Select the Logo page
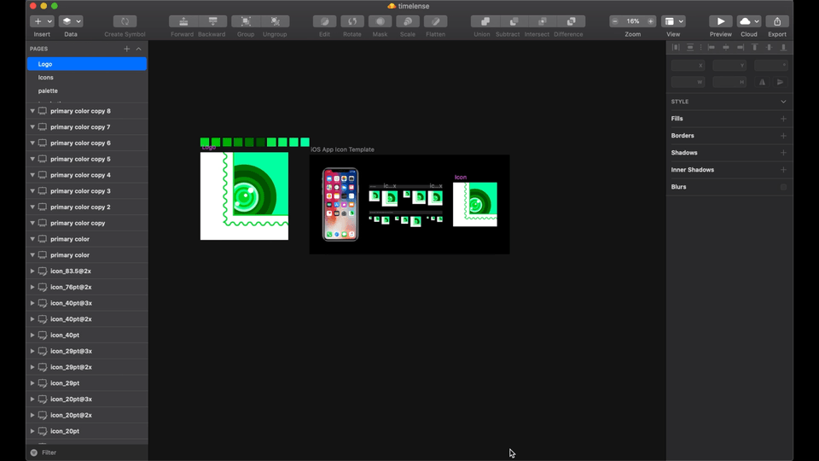The image size is (819, 461). [87, 64]
